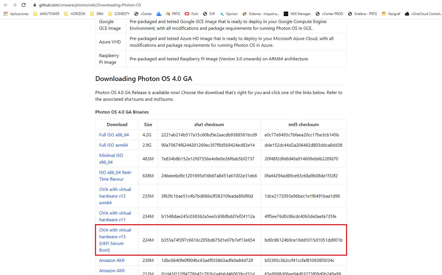Open the ISO x86_64 Real-Time flavour link

point(116,176)
